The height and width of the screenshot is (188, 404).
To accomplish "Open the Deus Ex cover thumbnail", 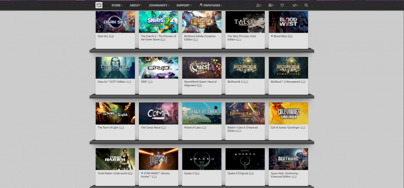I will (115, 68).
